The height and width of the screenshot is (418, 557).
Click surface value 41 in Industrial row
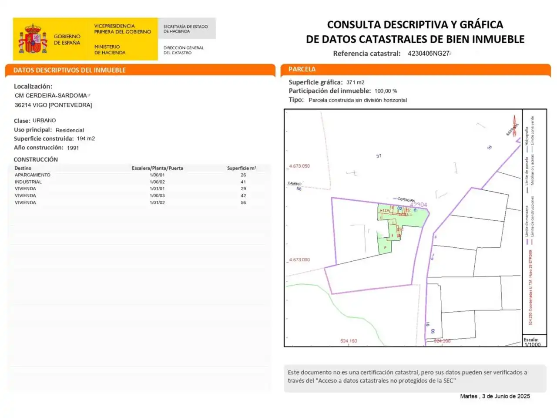click(243, 182)
